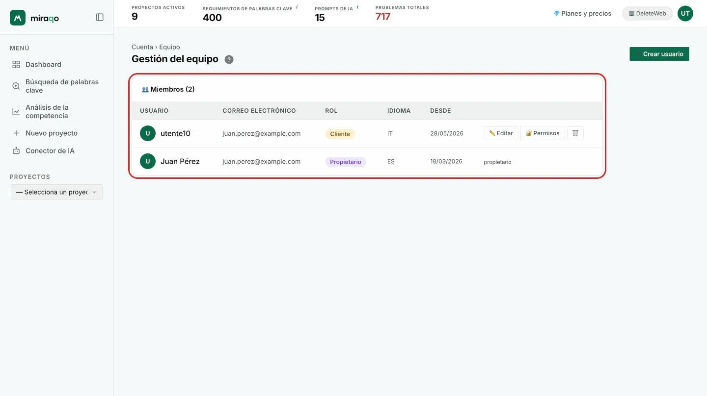Select the utente10 username
The height and width of the screenshot is (396, 707).
(175, 133)
